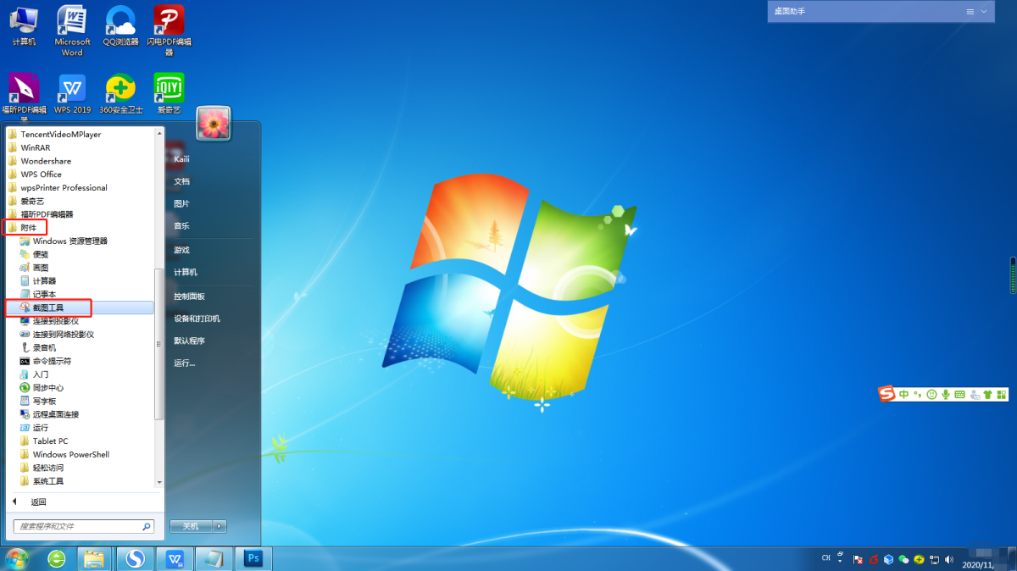Click the Photoshop icon in the taskbar
The width and height of the screenshot is (1017, 571).
[x=253, y=558]
